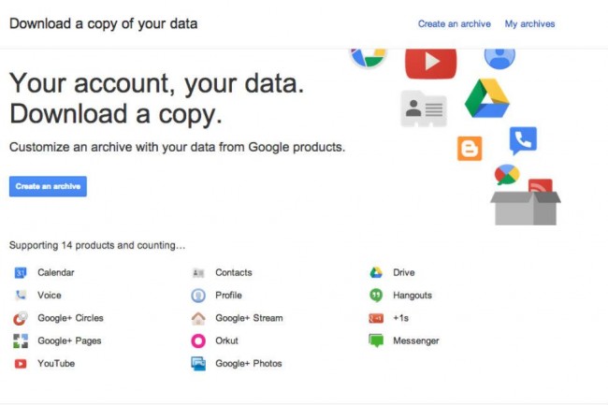Click the Profile icon in list
This screenshot has width=608, height=405.
point(197,295)
